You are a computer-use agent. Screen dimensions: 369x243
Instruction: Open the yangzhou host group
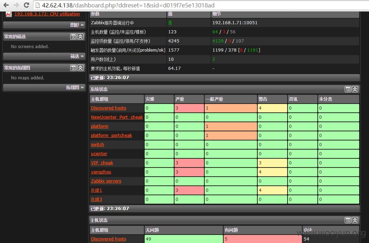tap(101, 172)
